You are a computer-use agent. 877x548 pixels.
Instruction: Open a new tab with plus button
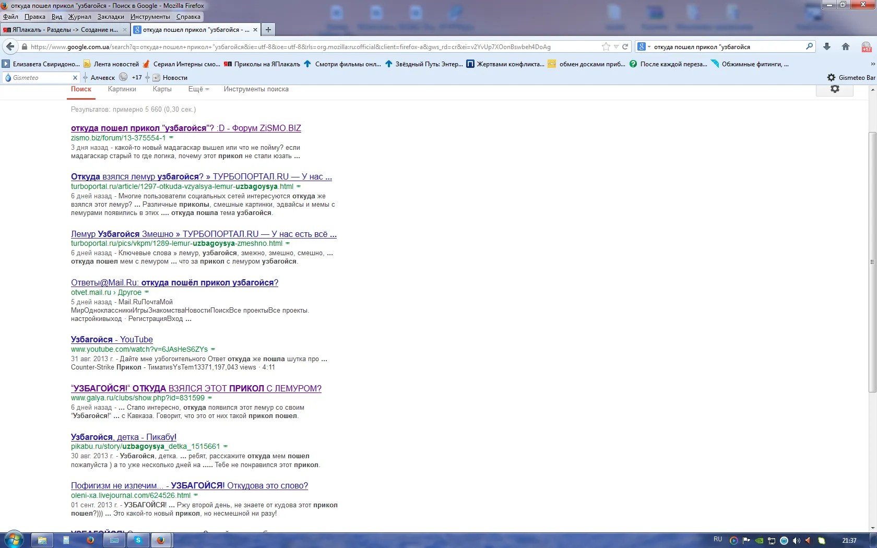pos(268,30)
